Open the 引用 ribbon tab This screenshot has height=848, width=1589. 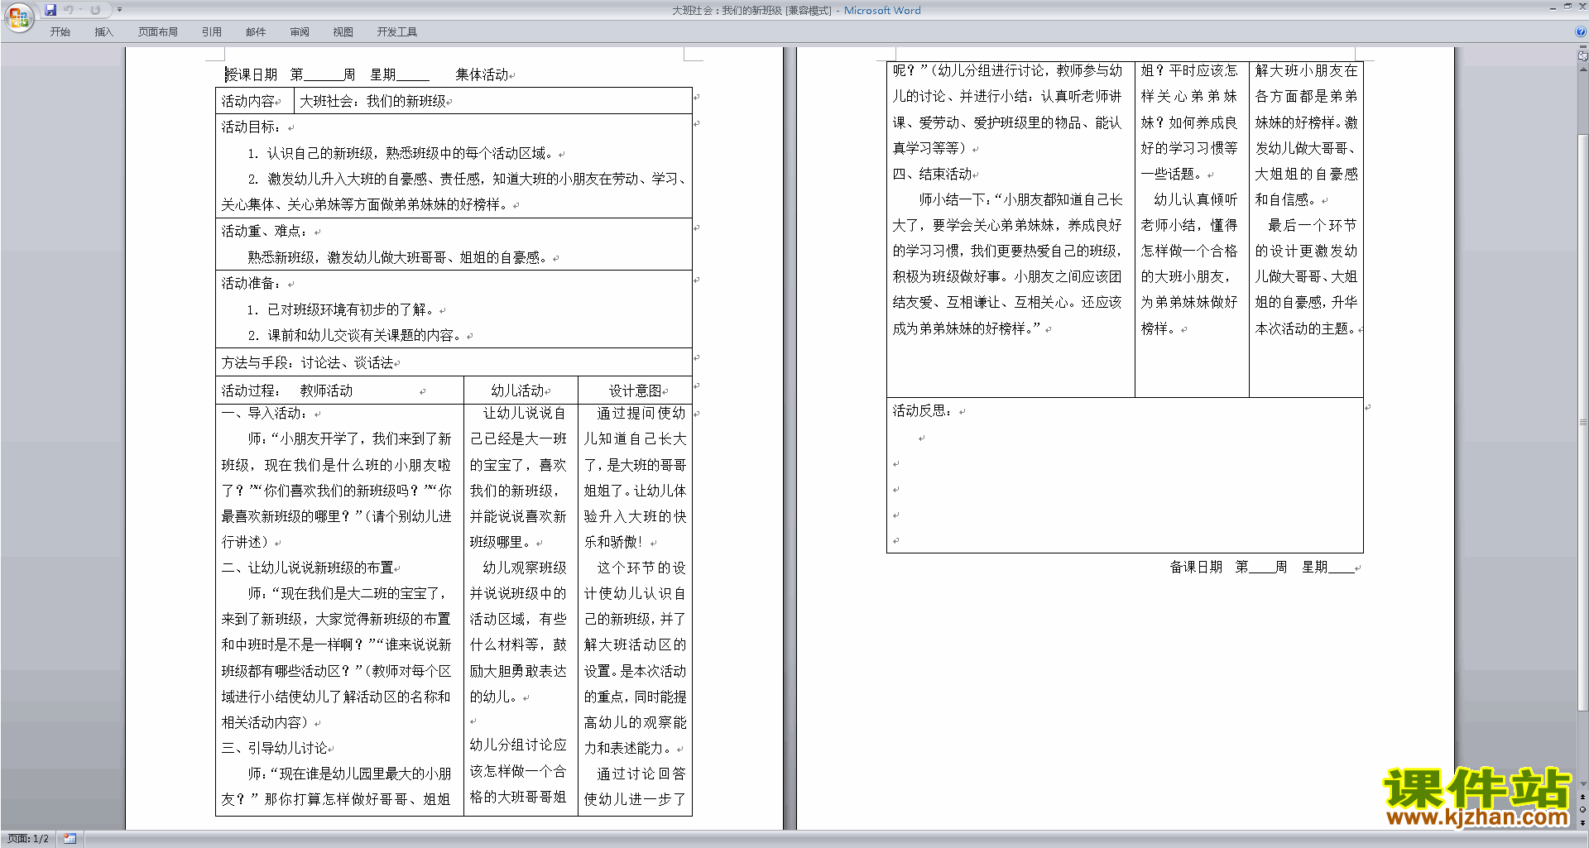(212, 31)
